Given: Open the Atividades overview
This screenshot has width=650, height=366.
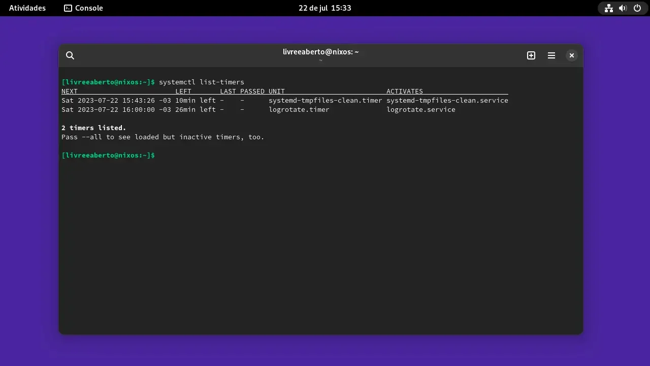Looking at the screenshot, I should 27,8.
